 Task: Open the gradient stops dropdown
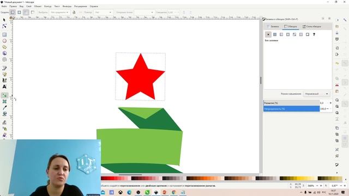coord(144,12)
